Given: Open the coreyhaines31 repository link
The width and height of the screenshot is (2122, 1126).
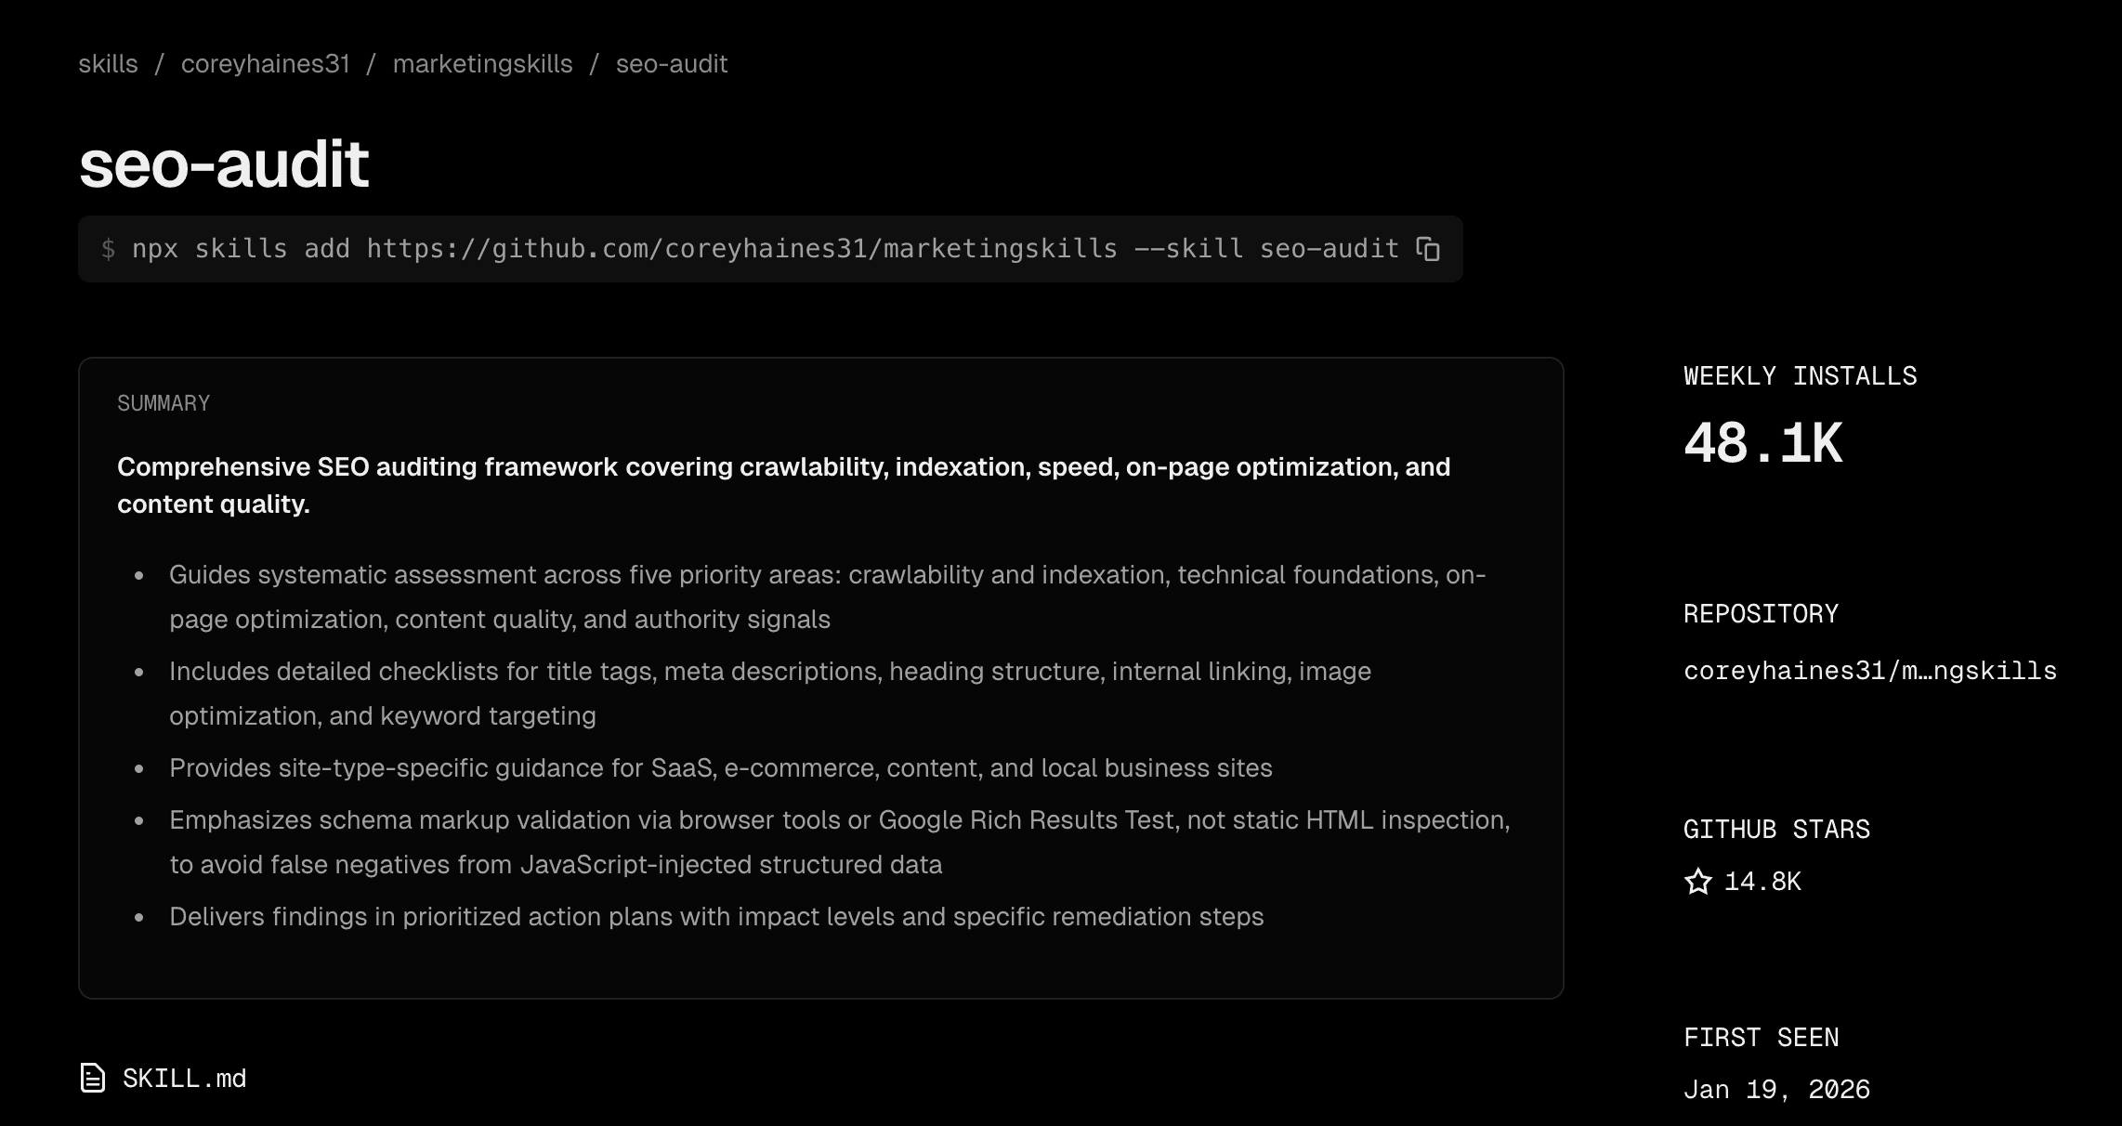Looking at the screenshot, I should coord(1869,671).
